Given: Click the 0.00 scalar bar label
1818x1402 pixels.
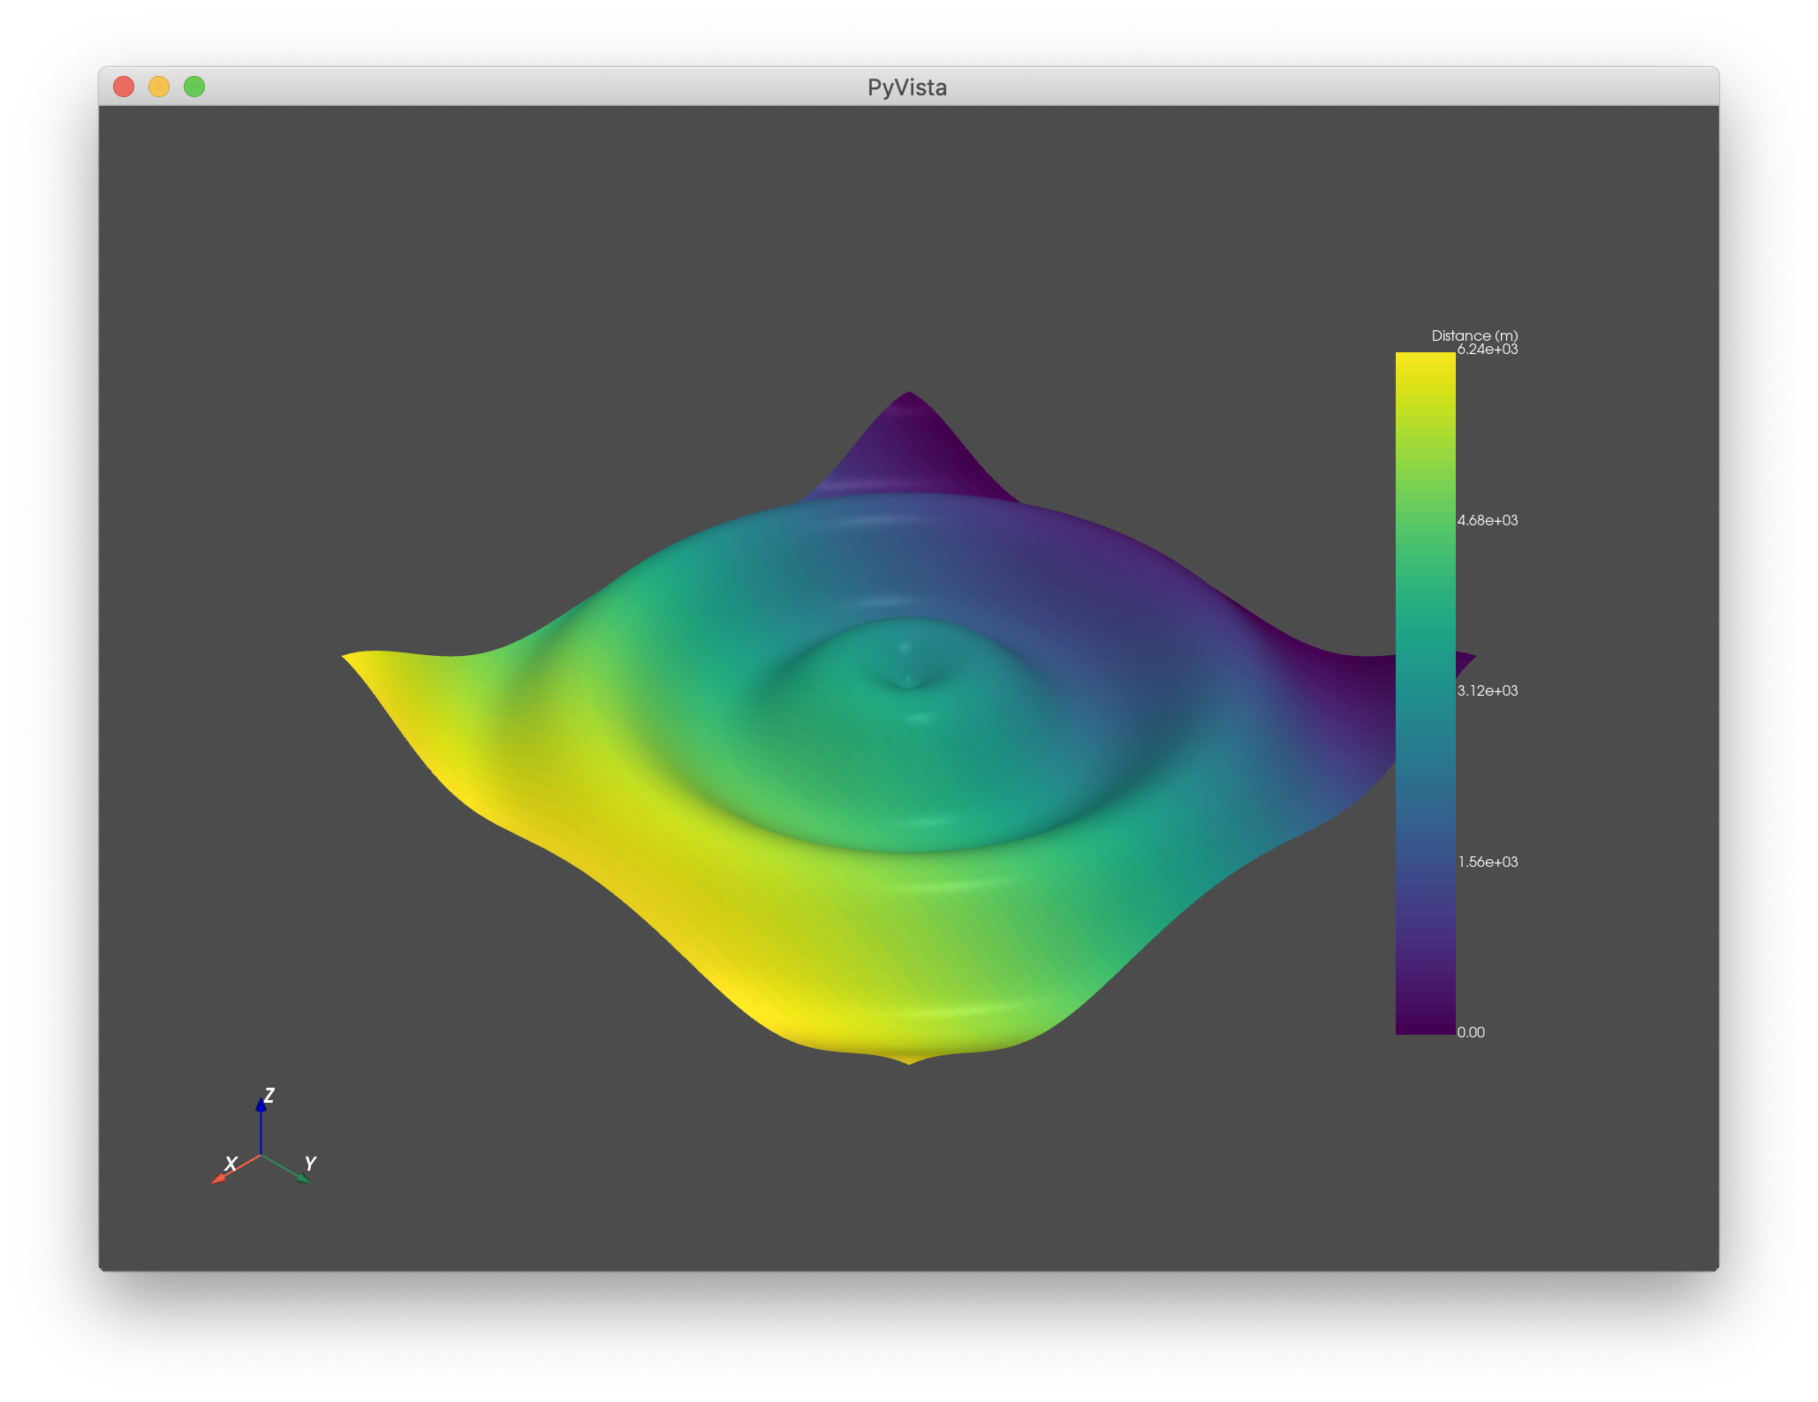Looking at the screenshot, I should (1471, 1033).
